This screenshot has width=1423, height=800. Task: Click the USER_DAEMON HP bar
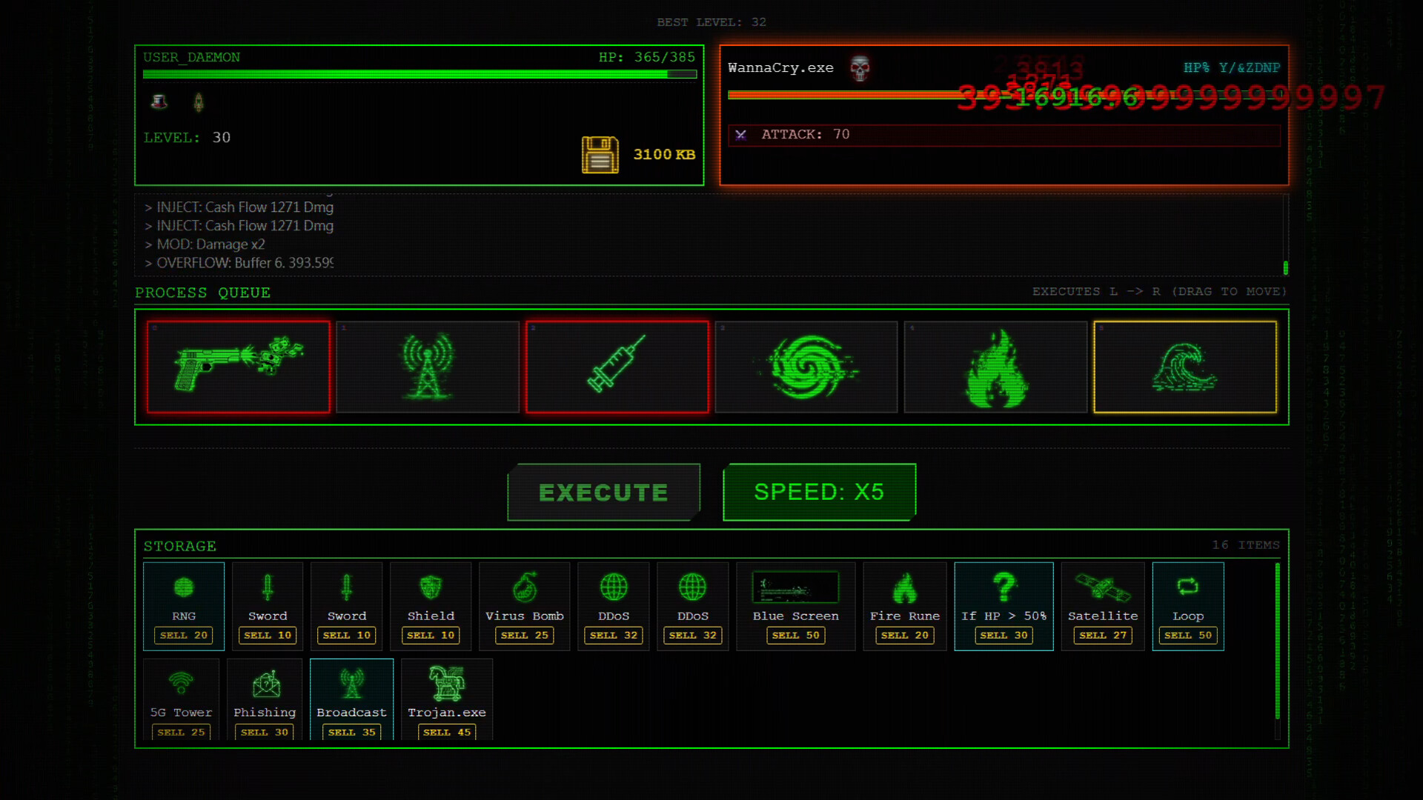[419, 74]
